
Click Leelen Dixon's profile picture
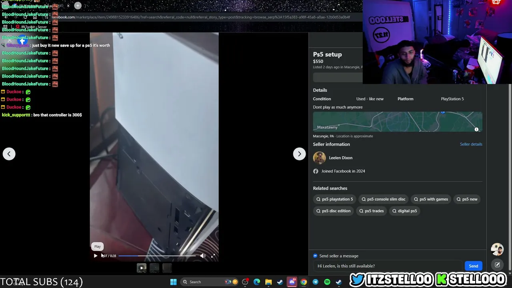coord(319,158)
